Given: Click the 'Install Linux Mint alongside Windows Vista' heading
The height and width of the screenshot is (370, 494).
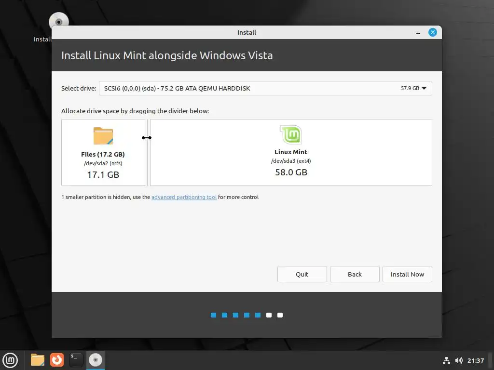Looking at the screenshot, I should (x=167, y=55).
